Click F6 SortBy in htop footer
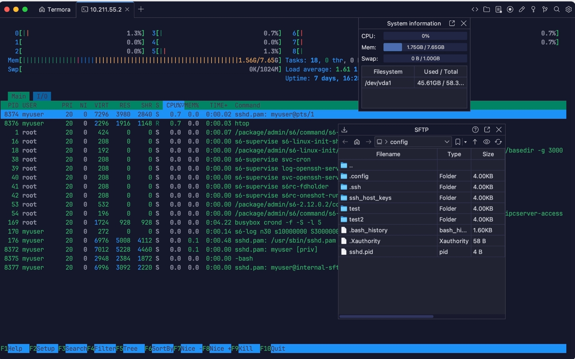This screenshot has width=575, height=359. tap(159, 348)
